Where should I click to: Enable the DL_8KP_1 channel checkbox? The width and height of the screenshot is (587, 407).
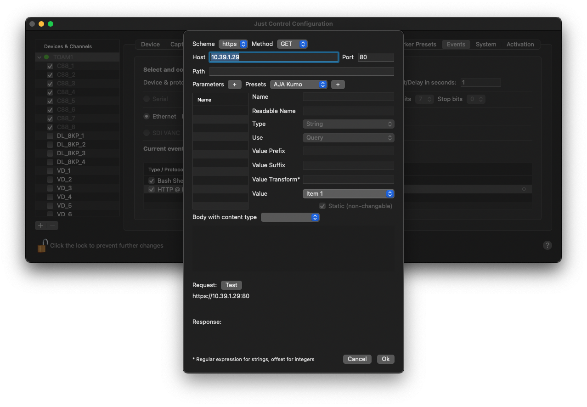click(50, 136)
